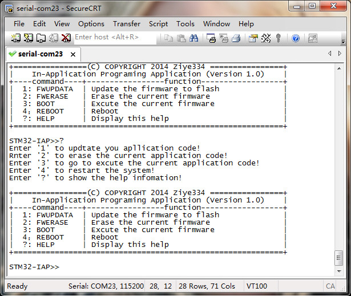Open the File menu
Viewport: 351px width, 296px height.
tap(19, 24)
